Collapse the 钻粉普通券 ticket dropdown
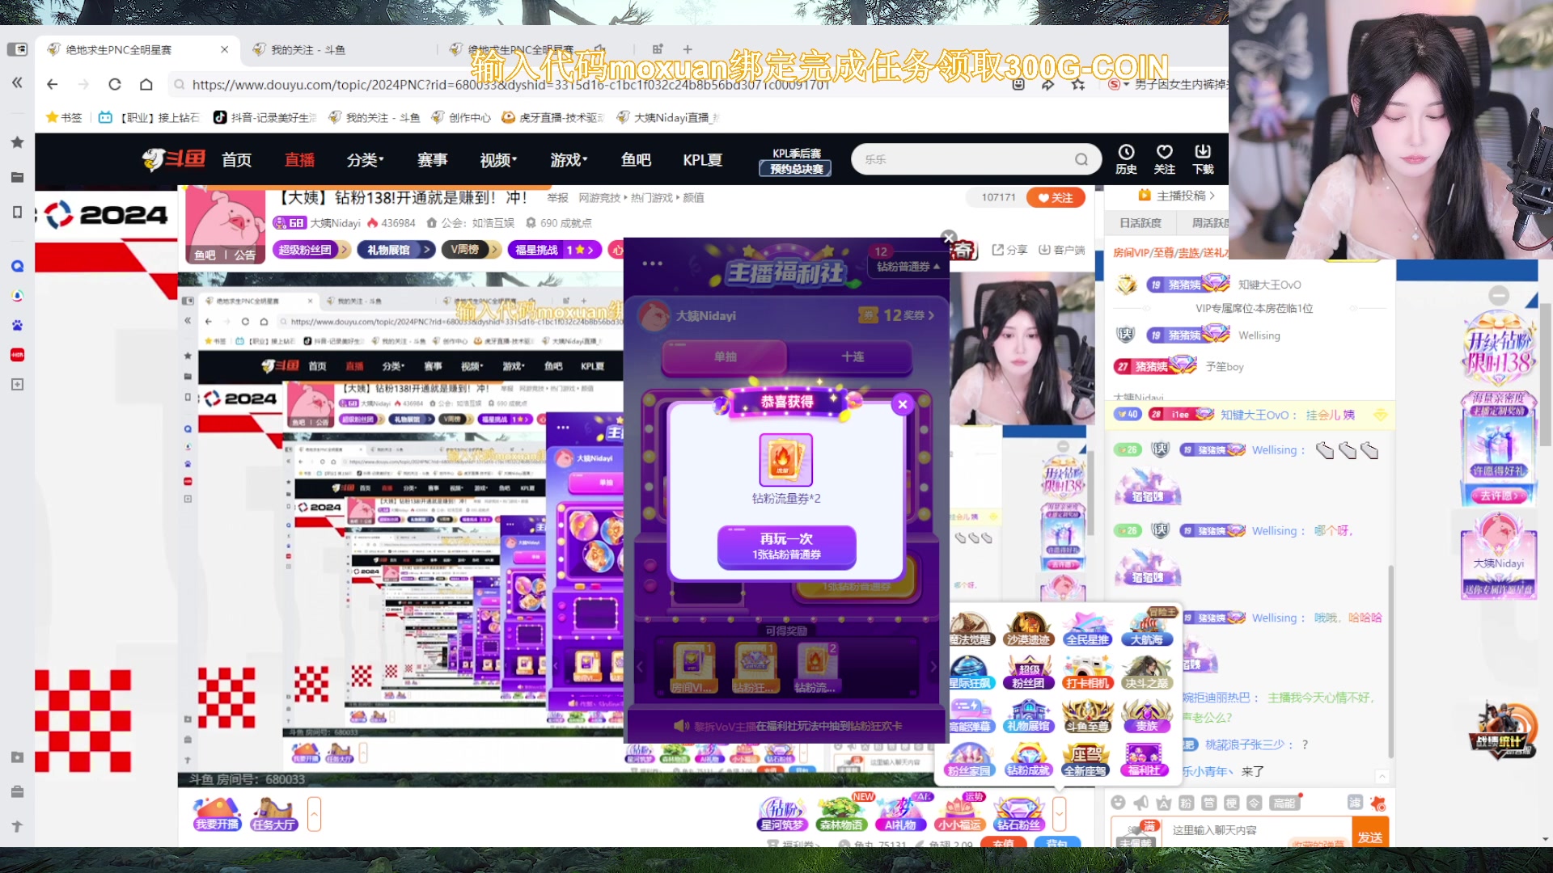Screen dimensions: 1553x873 pyautogui.click(x=908, y=266)
